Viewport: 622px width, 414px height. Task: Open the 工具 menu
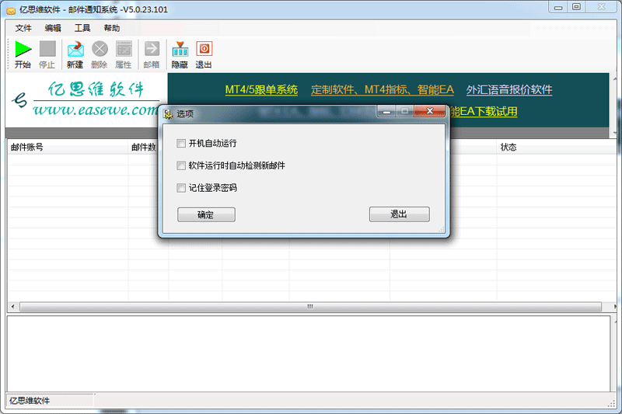pos(82,28)
